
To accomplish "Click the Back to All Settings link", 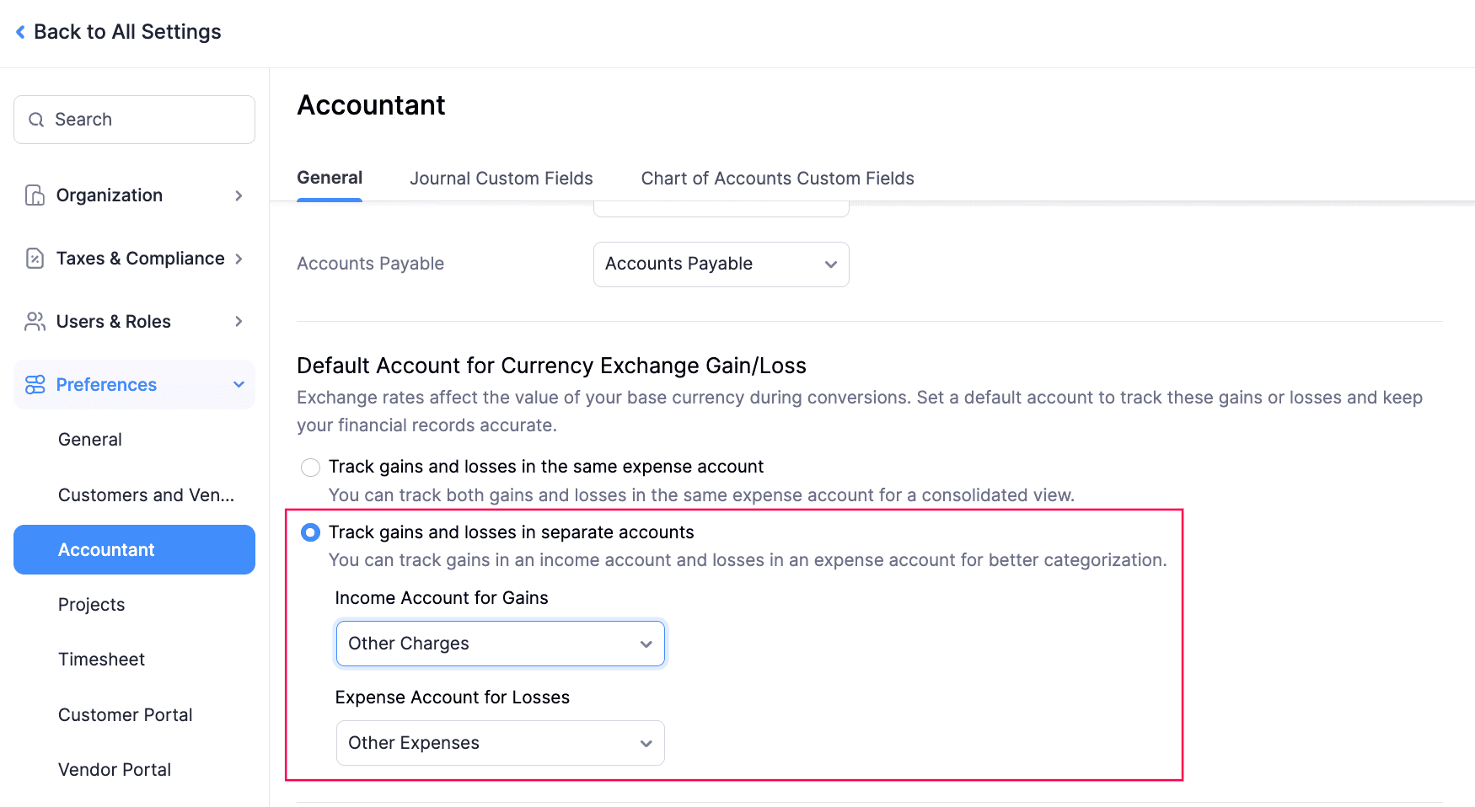I will tap(126, 31).
